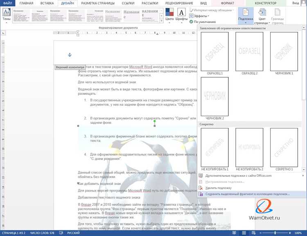Select the first Название style set thumbnail
307x236 pixels.
(x=21, y=16)
